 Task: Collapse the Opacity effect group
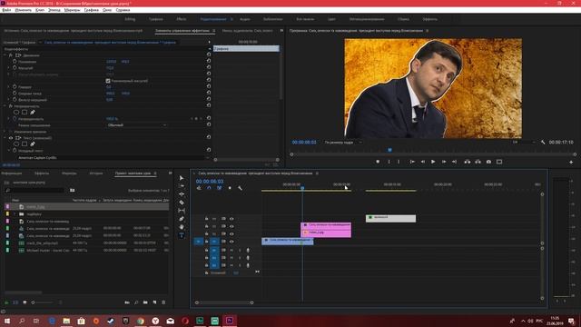tap(5, 106)
